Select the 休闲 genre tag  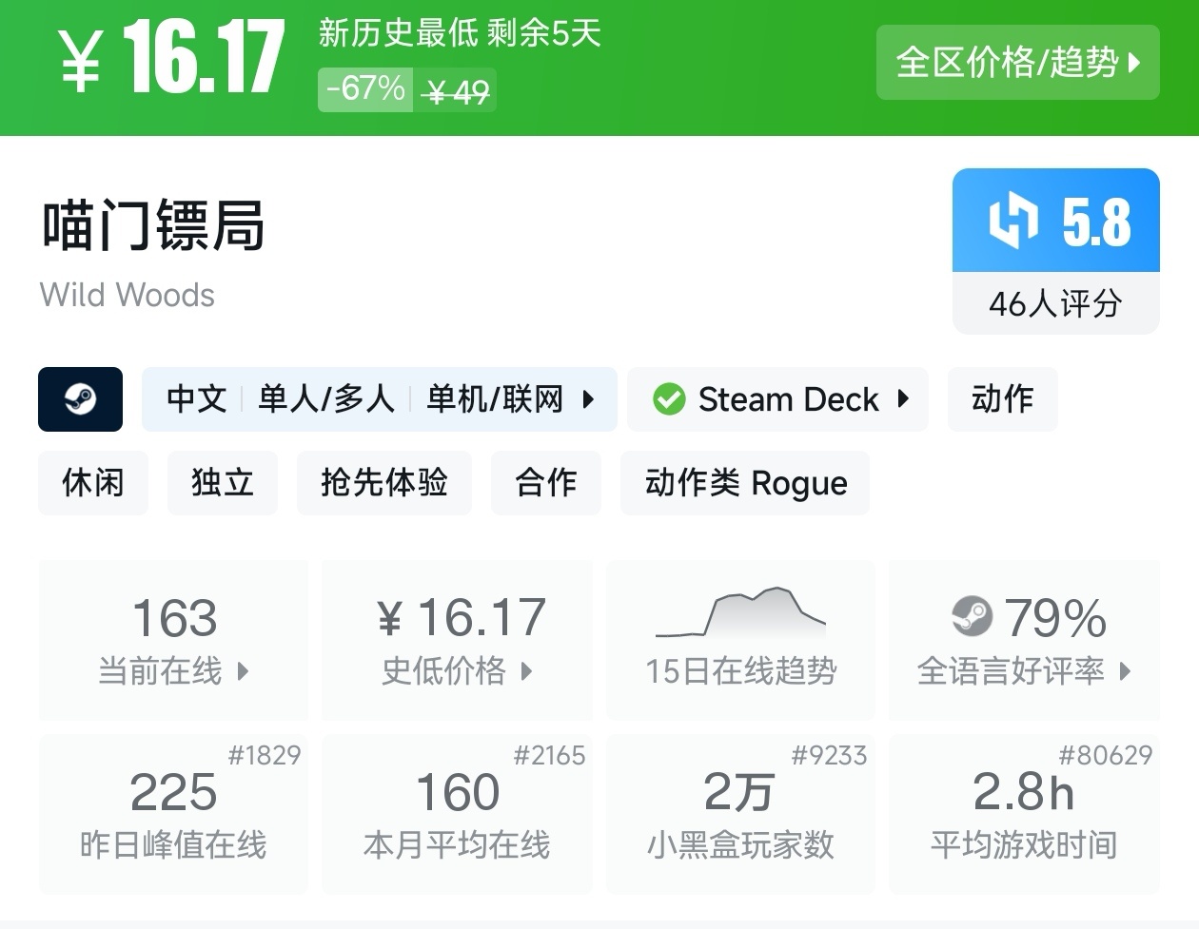[93, 483]
